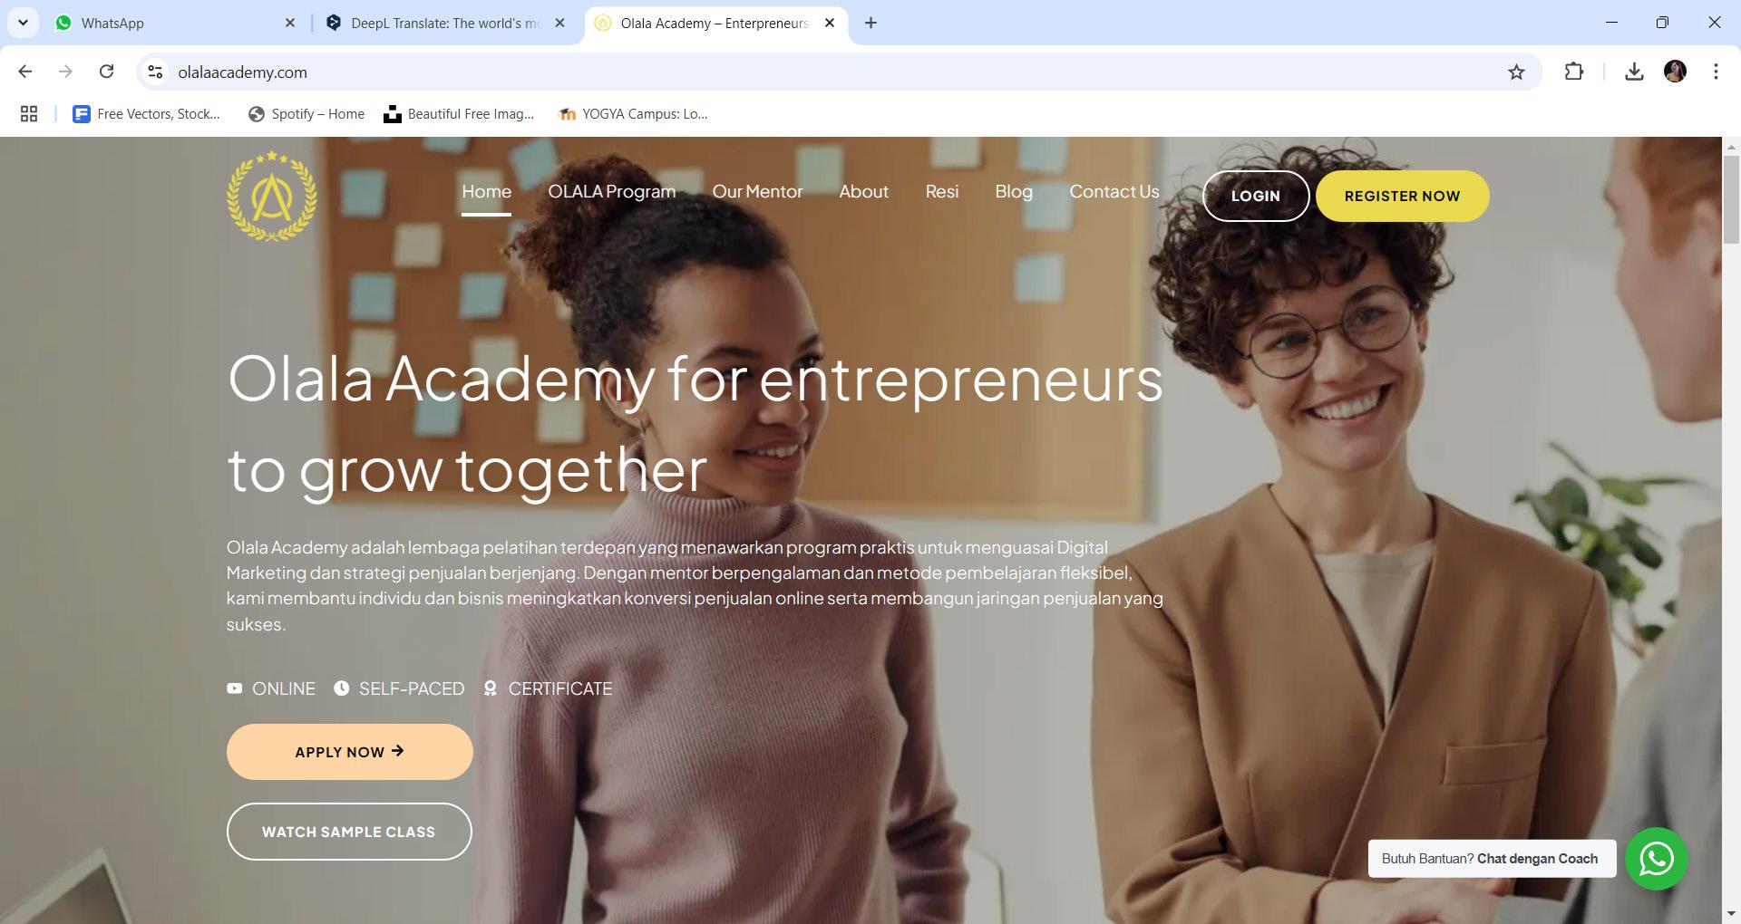The image size is (1741, 924).
Task: Open the Chrome profile avatar
Action: click(x=1675, y=72)
